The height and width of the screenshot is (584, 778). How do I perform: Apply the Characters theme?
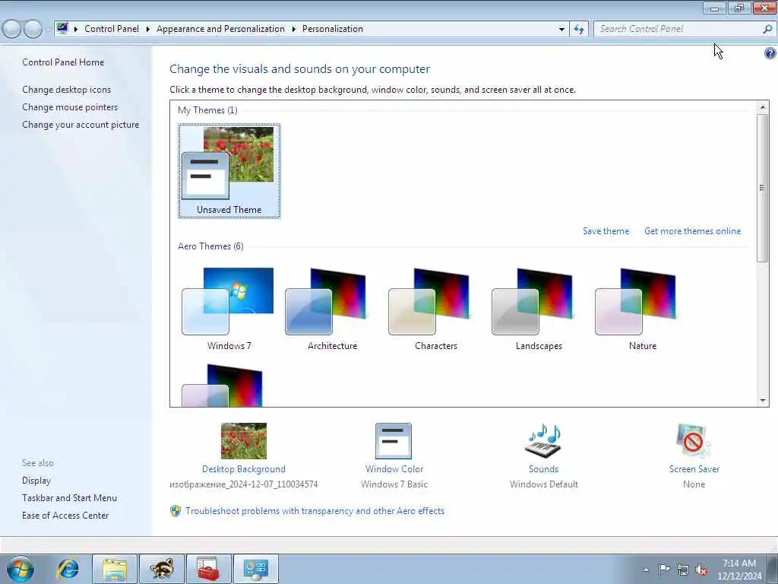(435, 309)
